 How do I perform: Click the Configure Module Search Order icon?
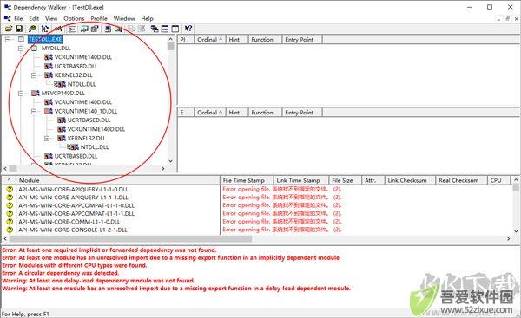pyautogui.click(x=118, y=29)
